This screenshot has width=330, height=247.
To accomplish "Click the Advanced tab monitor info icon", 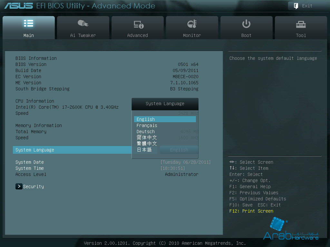I will pyautogui.click(x=139, y=24).
